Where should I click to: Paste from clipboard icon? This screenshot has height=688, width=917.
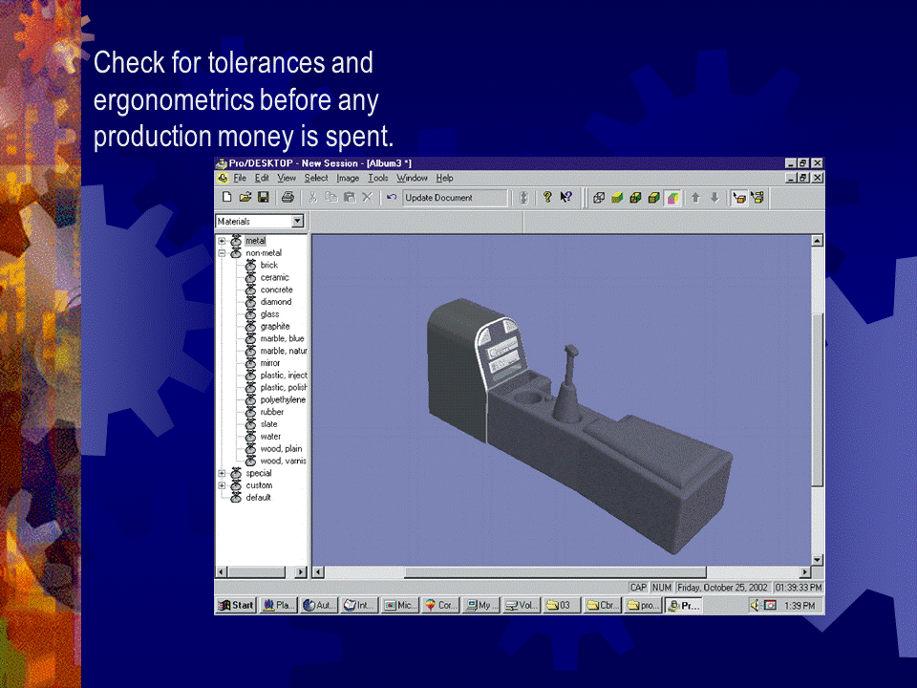(350, 198)
